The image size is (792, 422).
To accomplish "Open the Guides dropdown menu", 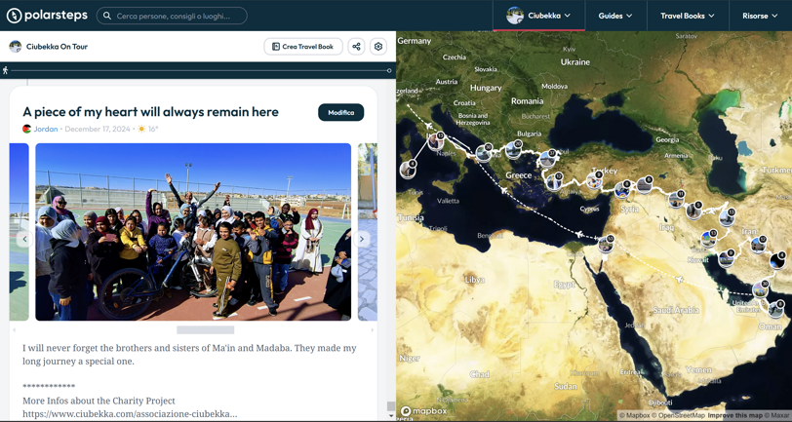I will click(x=614, y=16).
